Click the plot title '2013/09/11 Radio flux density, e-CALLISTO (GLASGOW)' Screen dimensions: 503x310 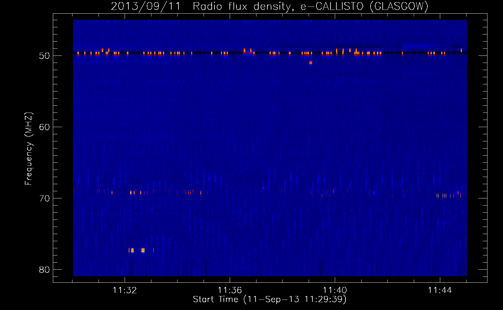(x=270, y=6)
